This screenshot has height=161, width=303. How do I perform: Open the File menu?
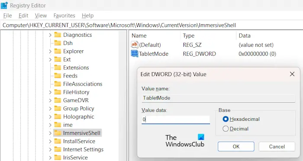pyautogui.click(x=7, y=16)
